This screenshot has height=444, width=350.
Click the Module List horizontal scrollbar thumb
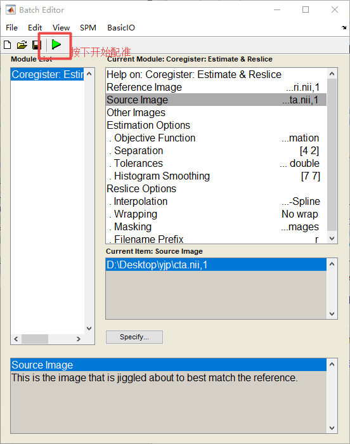point(35,339)
